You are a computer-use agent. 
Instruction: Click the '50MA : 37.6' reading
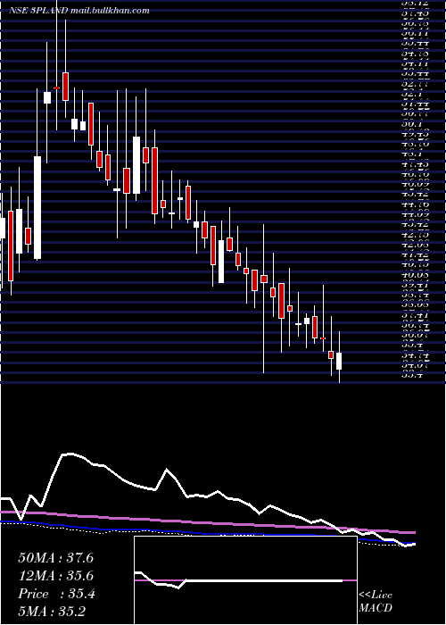coord(55,558)
